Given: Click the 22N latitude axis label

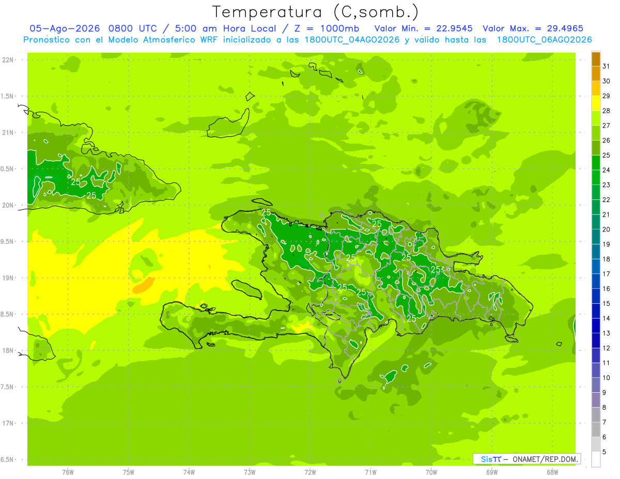Looking at the screenshot, I should [8, 60].
